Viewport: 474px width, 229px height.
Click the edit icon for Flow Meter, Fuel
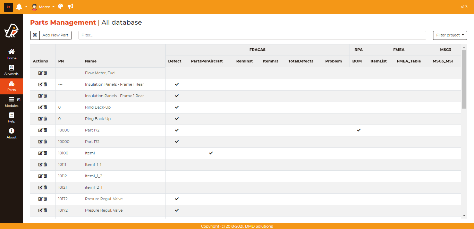40,73
